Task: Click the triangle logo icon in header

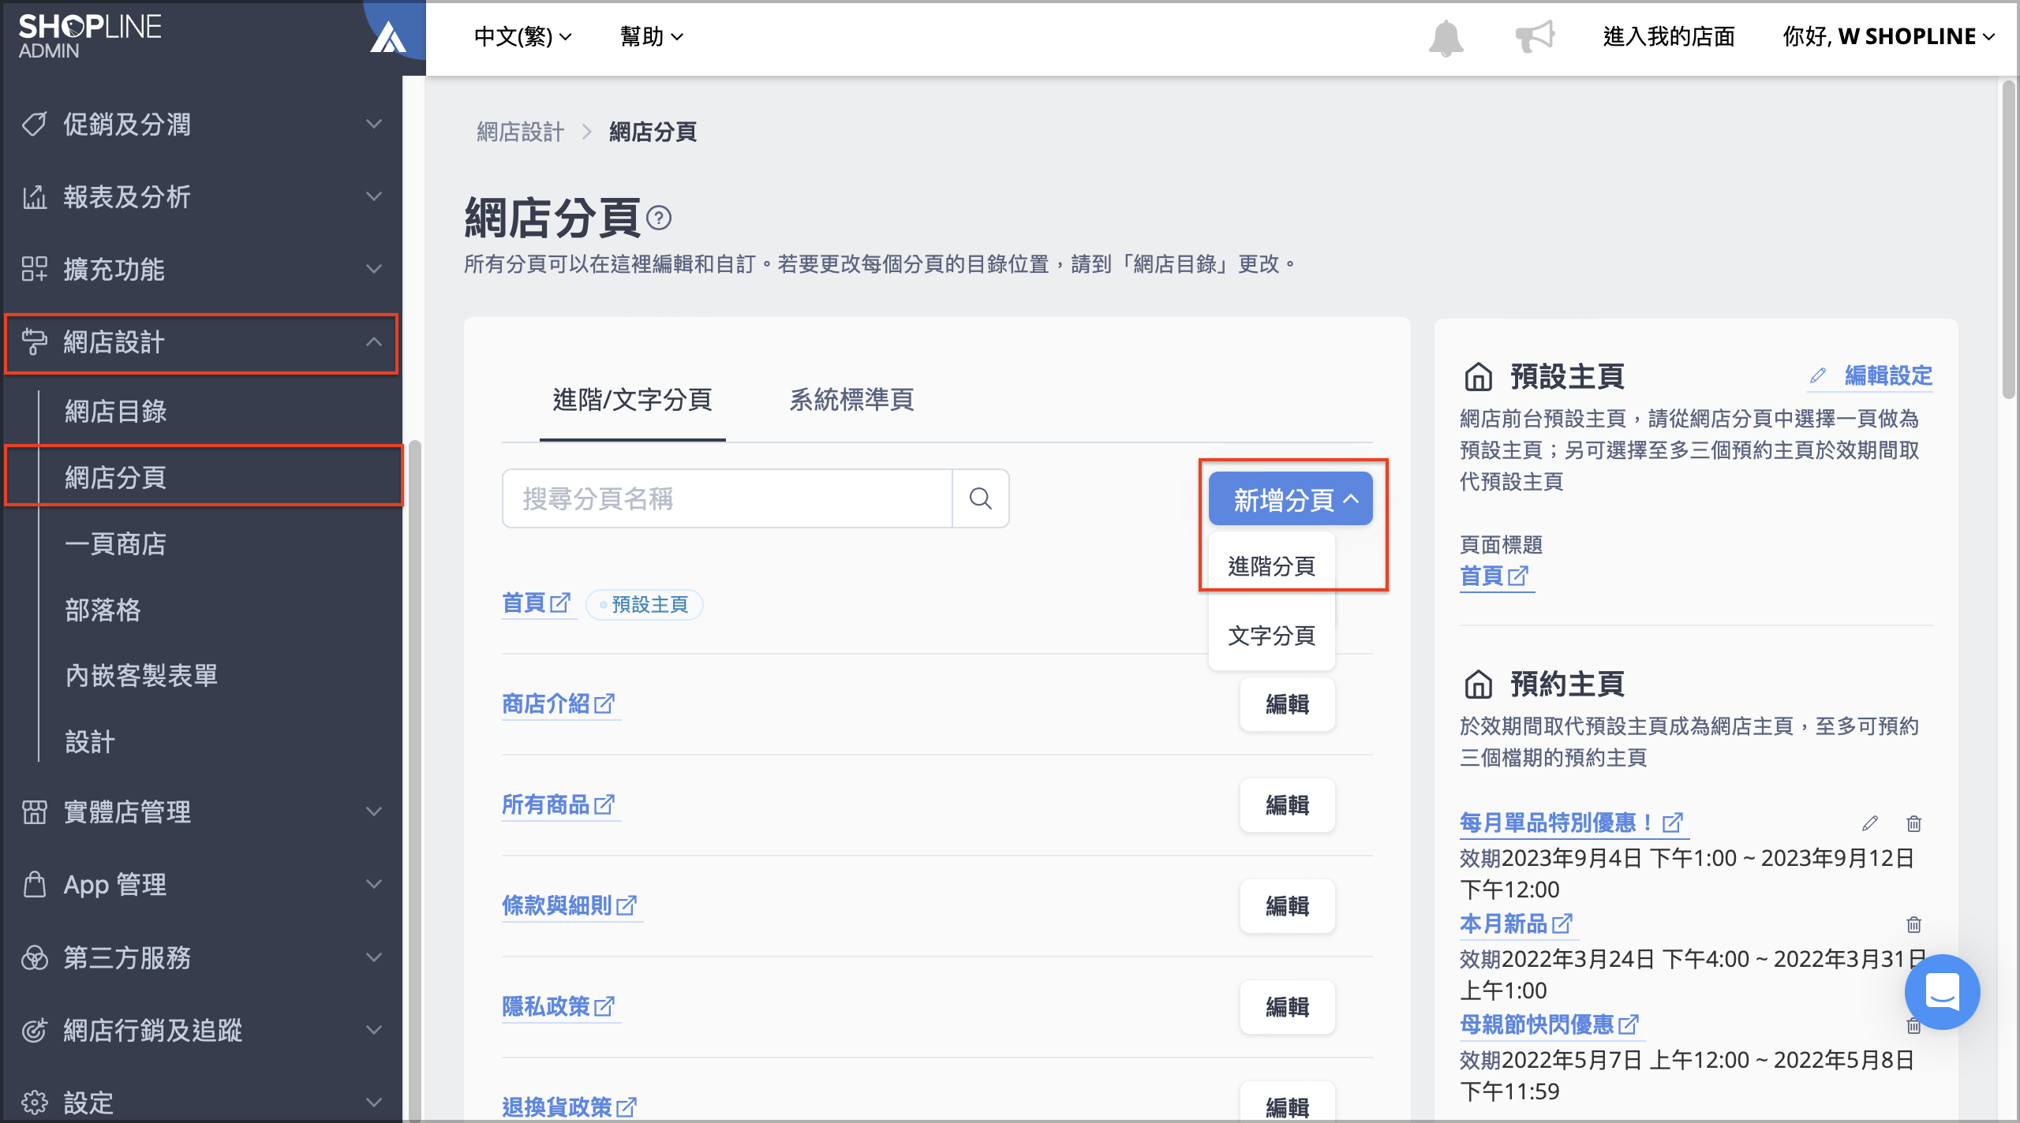Action: click(x=387, y=36)
